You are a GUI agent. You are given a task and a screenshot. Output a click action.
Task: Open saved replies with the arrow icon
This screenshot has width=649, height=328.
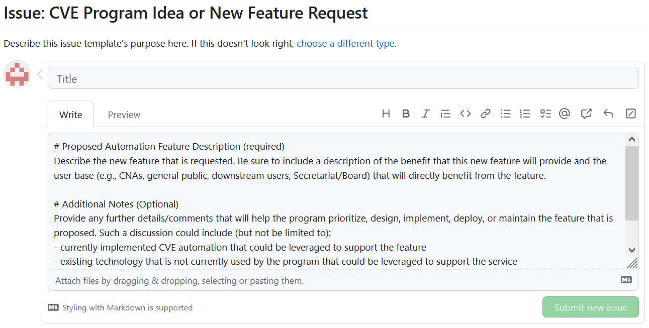[x=608, y=114]
